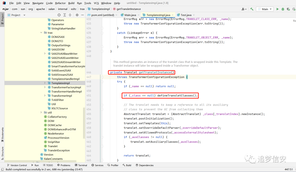Click the green Run button in toolbar
The height and width of the screenshot is (172, 296).
(x=277, y=9)
